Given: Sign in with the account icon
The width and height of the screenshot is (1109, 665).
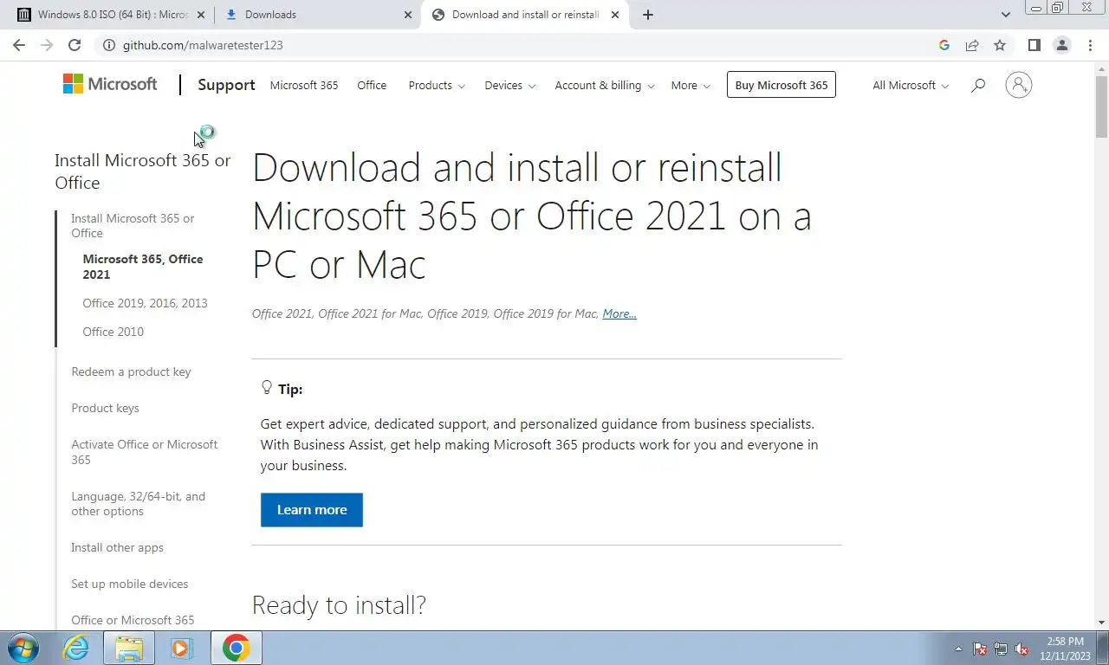Looking at the screenshot, I should (1019, 85).
